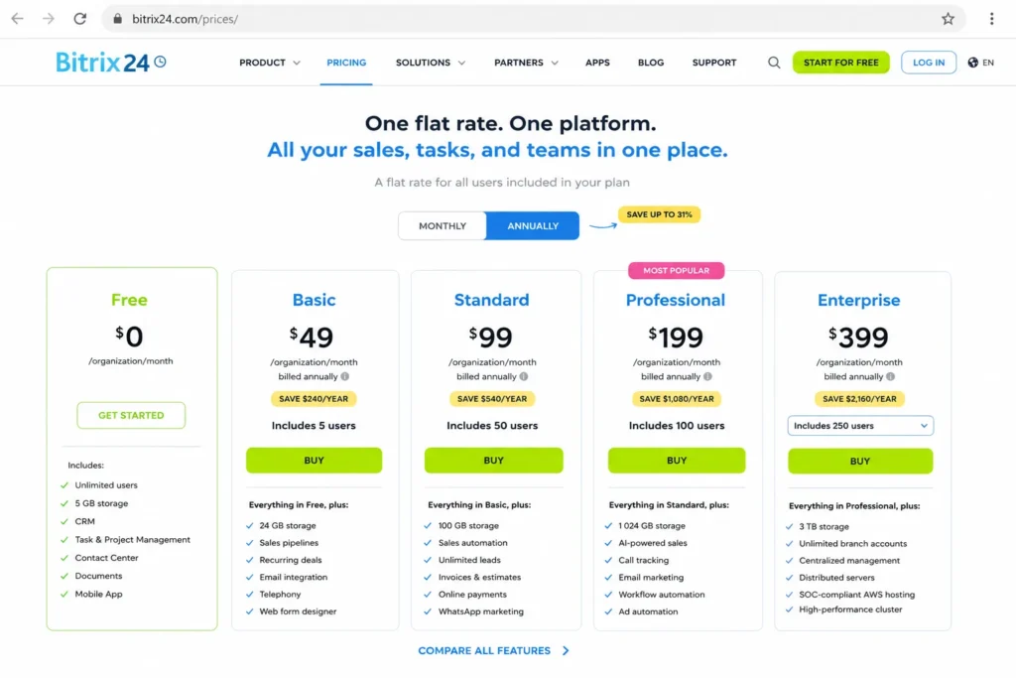The height and width of the screenshot is (678, 1016).
Task: Click the Free plan title
Action: tap(129, 300)
